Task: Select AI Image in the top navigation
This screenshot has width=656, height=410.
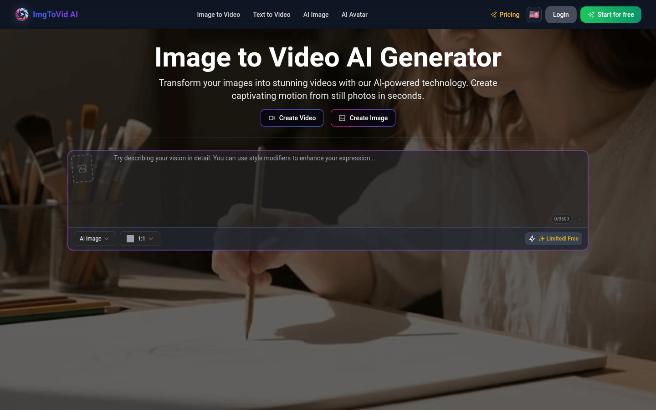Action: point(316,15)
